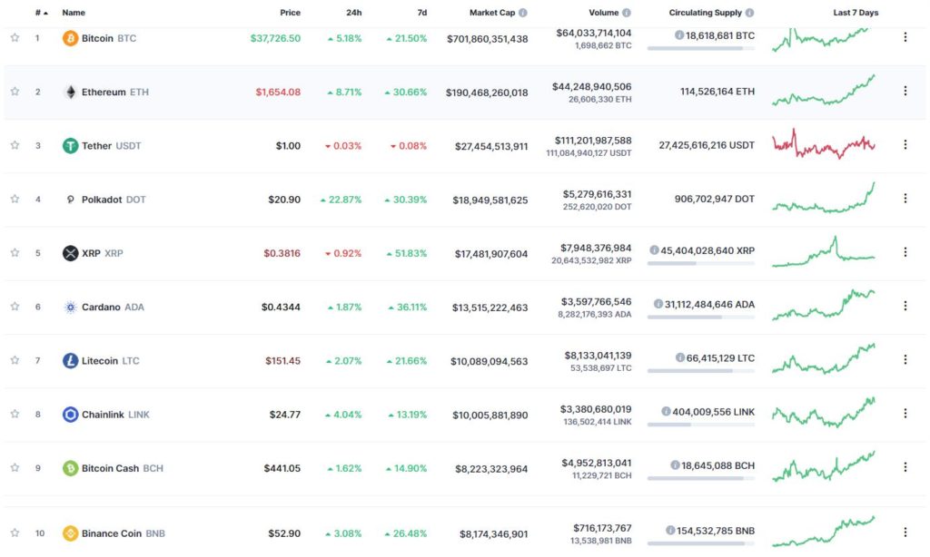Screen dimensions: 930x557
Task: Click info icon beside Bitcoin Cash supply
Action: pyautogui.click(x=675, y=465)
